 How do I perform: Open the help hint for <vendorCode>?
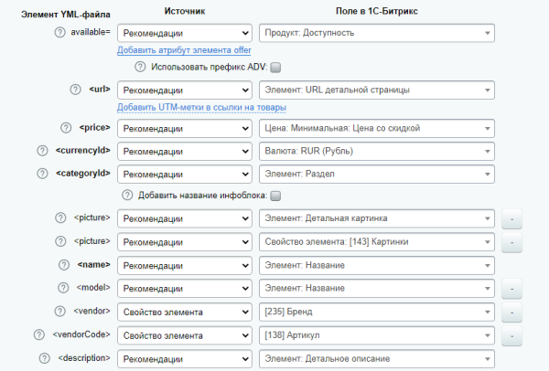pyautogui.click(x=39, y=334)
